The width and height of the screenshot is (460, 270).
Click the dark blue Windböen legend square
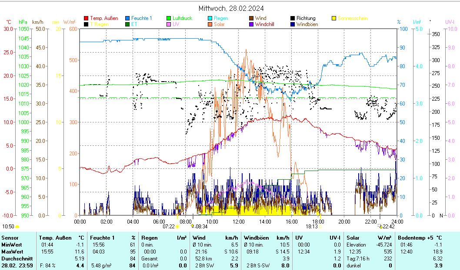pyautogui.click(x=293, y=25)
